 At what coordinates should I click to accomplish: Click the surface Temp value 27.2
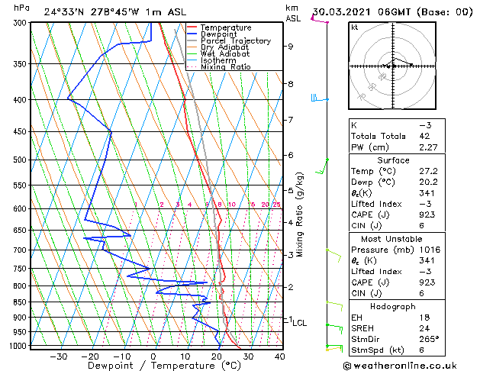[x=428, y=171]
